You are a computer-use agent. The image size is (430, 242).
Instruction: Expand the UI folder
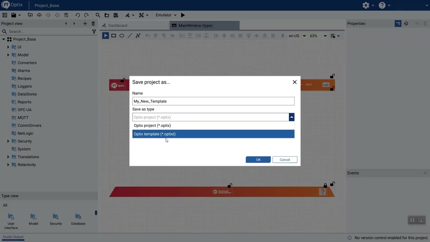coord(8,47)
